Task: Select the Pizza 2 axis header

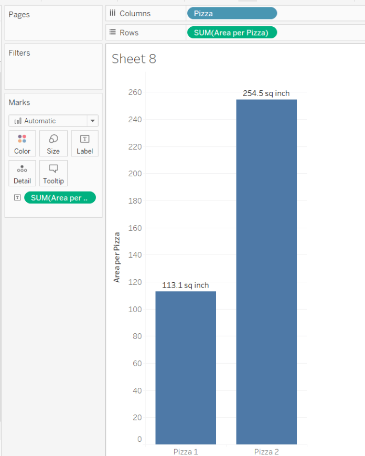Action: tap(266, 451)
